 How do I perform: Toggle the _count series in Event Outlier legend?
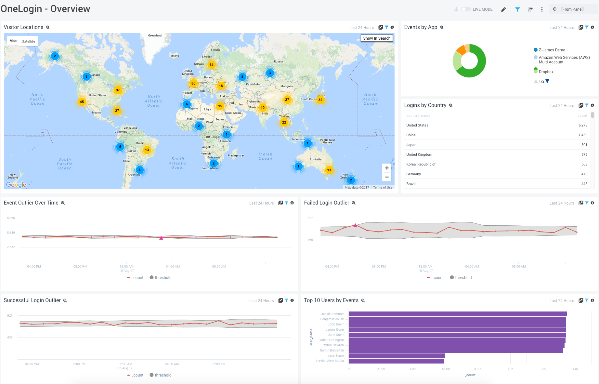[135, 278]
